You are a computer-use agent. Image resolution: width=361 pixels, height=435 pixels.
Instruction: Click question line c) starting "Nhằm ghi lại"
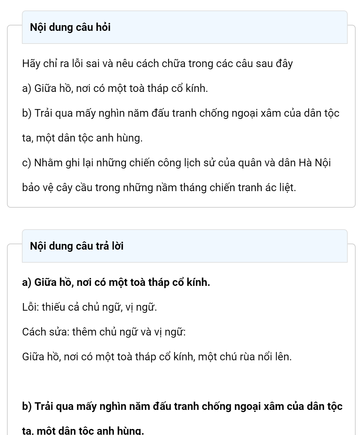176,163
